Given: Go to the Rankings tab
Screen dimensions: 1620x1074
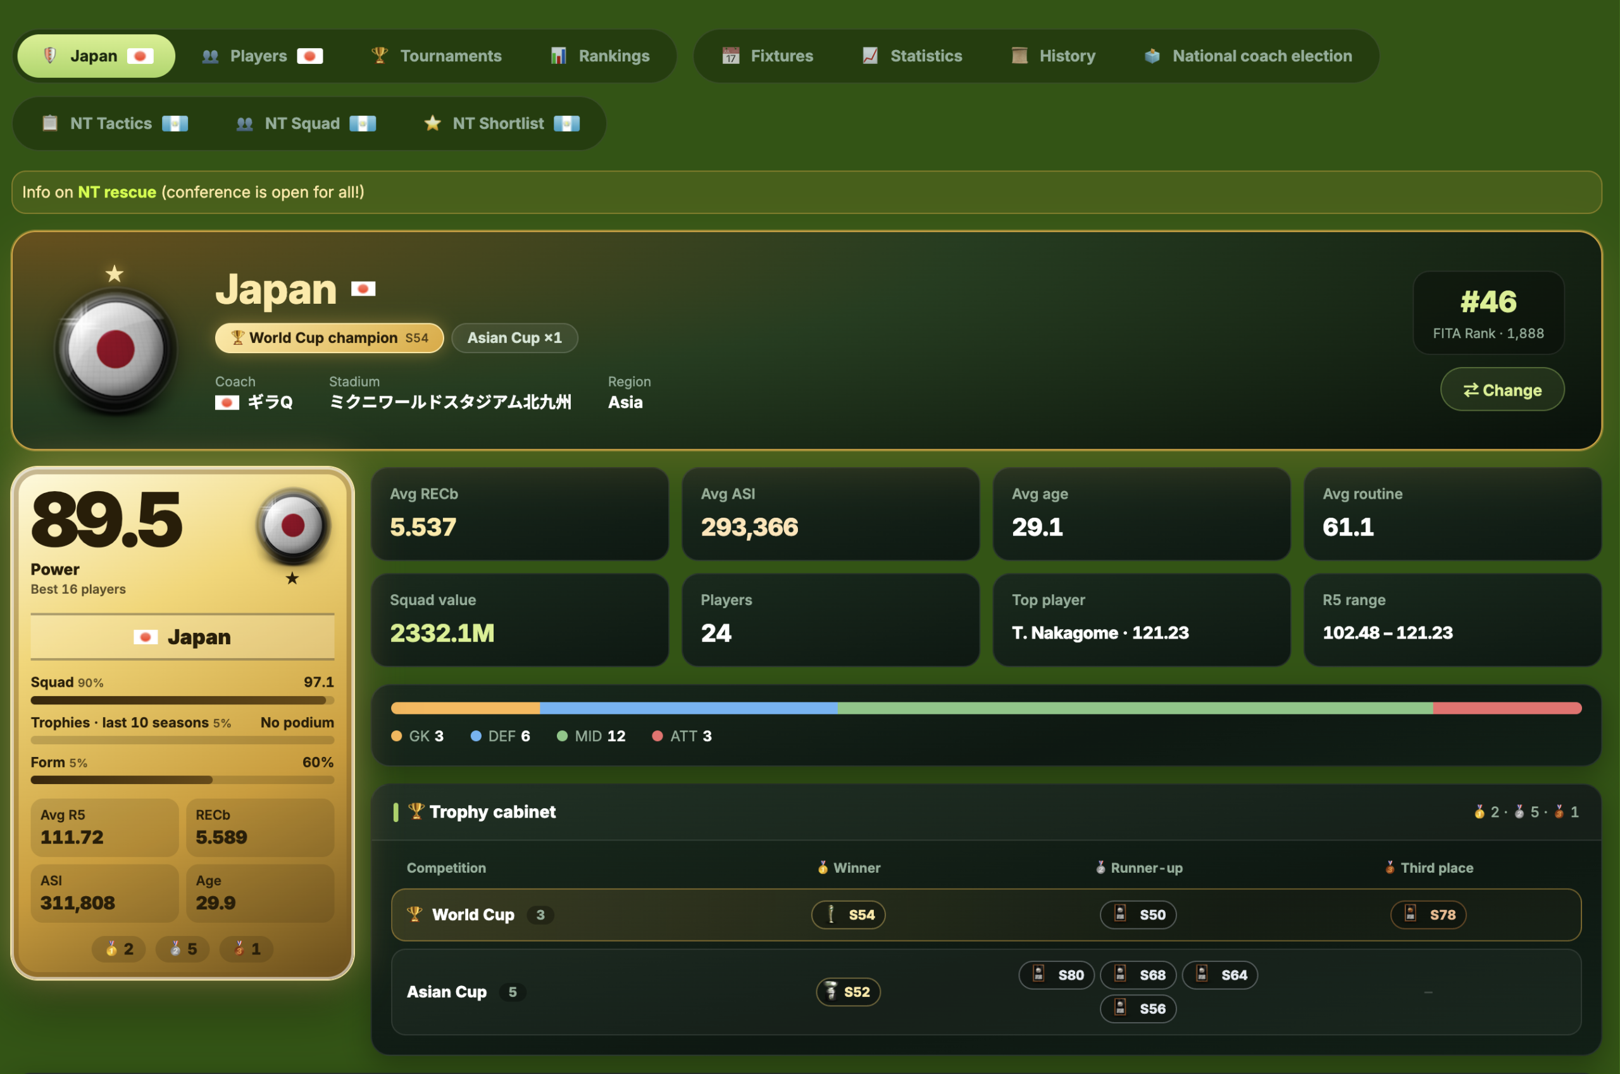Looking at the screenshot, I should click(600, 56).
